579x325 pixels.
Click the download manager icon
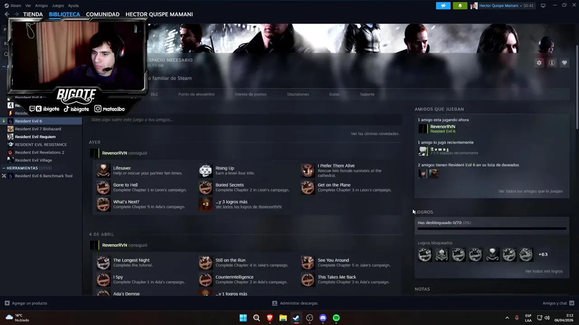pos(275,303)
